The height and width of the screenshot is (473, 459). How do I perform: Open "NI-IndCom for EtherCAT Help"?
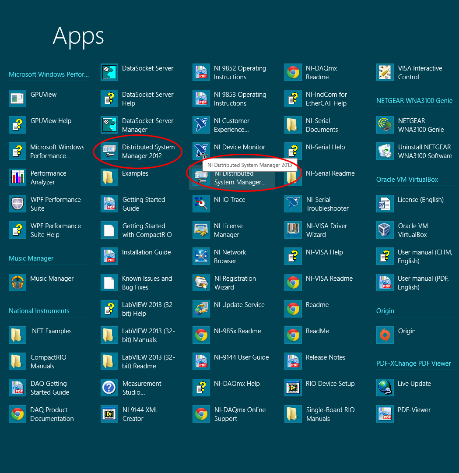tap(316, 99)
